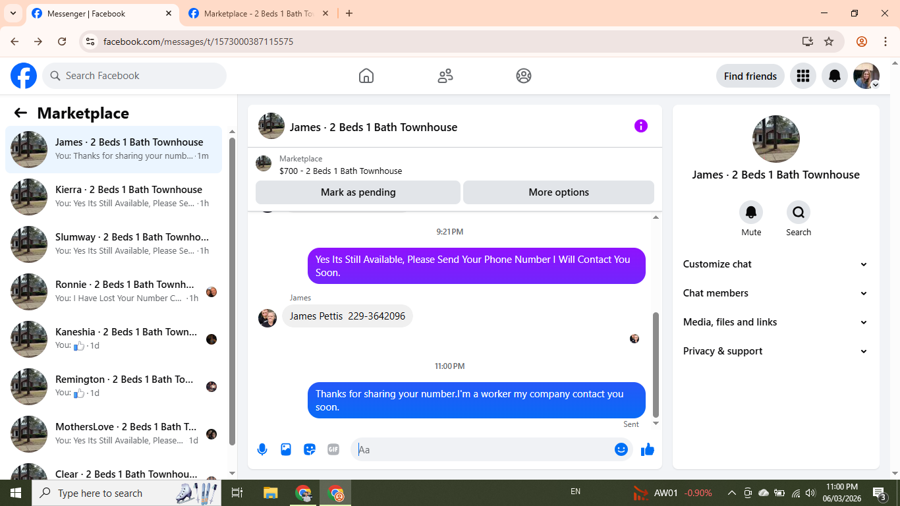Screen dimensions: 900x506
Task: Open the account profile picture menu
Action: [x=866, y=76]
